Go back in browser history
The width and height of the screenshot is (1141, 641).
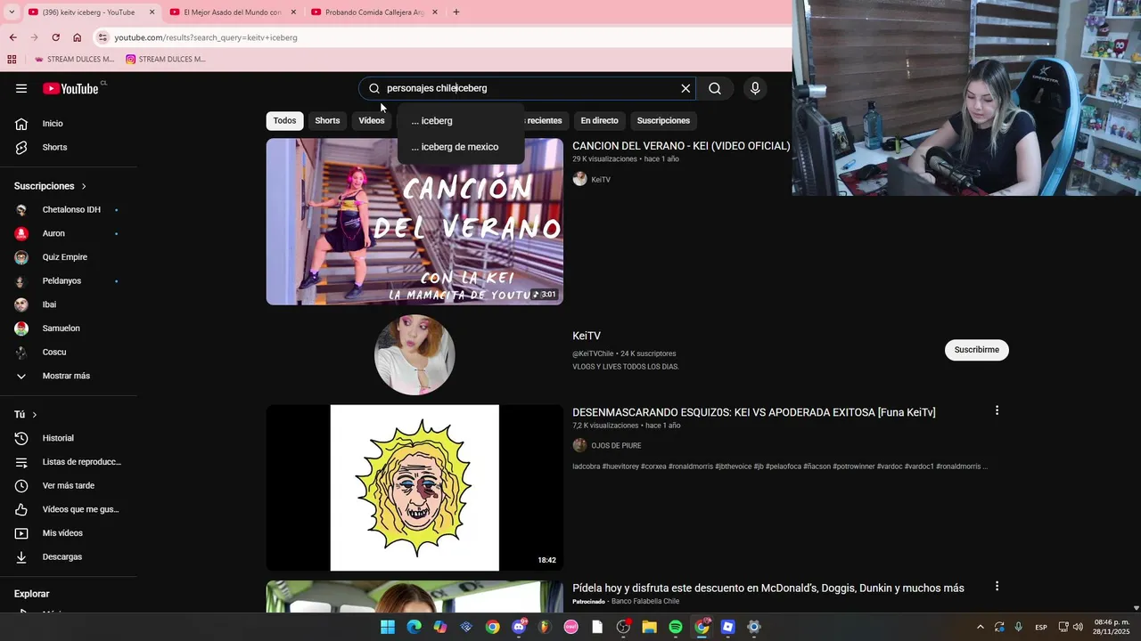tap(12, 37)
